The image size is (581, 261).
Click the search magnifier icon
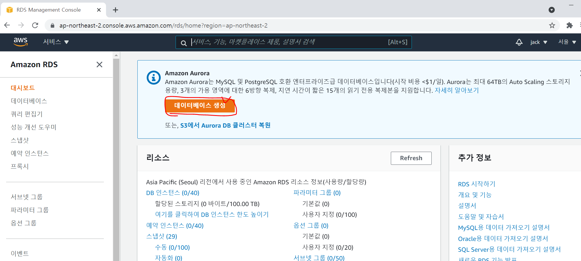pos(183,43)
